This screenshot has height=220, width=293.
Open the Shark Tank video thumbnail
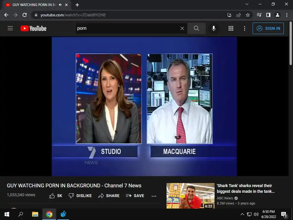190,196
